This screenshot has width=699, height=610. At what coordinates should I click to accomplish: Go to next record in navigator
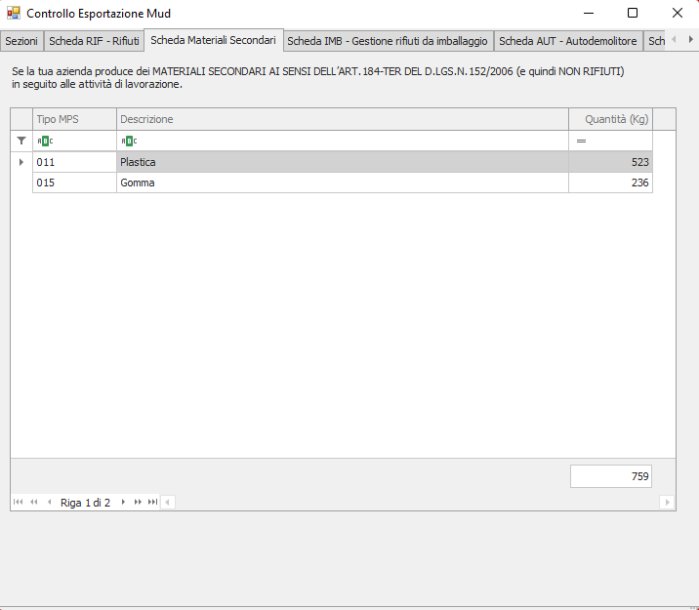click(x=123, y=502)
